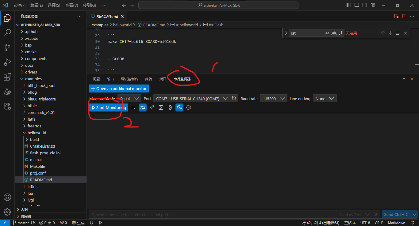This screenshot has height=226, width=419.
Task: Open Explorer More Actions ellipsis
Action: [79, 16]
